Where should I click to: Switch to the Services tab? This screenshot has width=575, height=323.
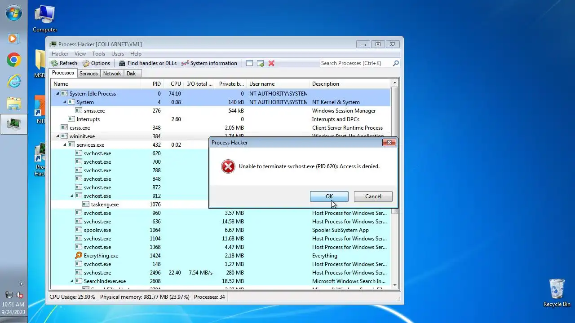point(88,74)
